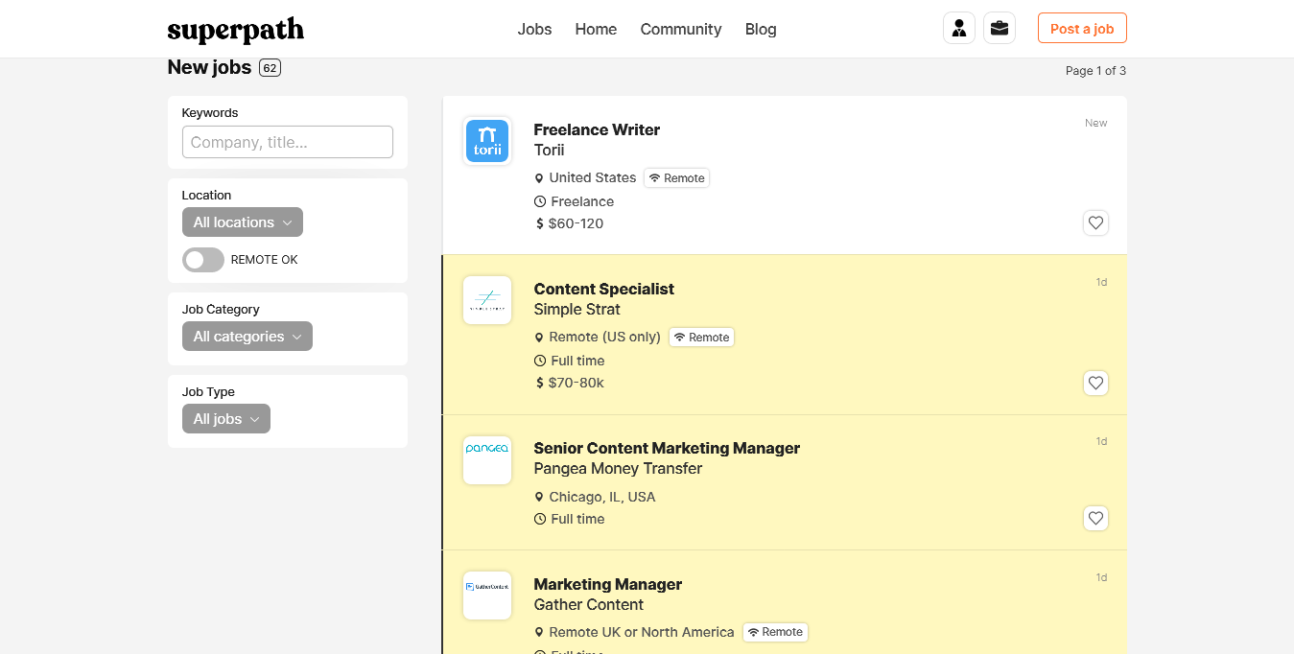1294x654 pixels.
Task: Click the Post a job button
Action: point(1082,29)
